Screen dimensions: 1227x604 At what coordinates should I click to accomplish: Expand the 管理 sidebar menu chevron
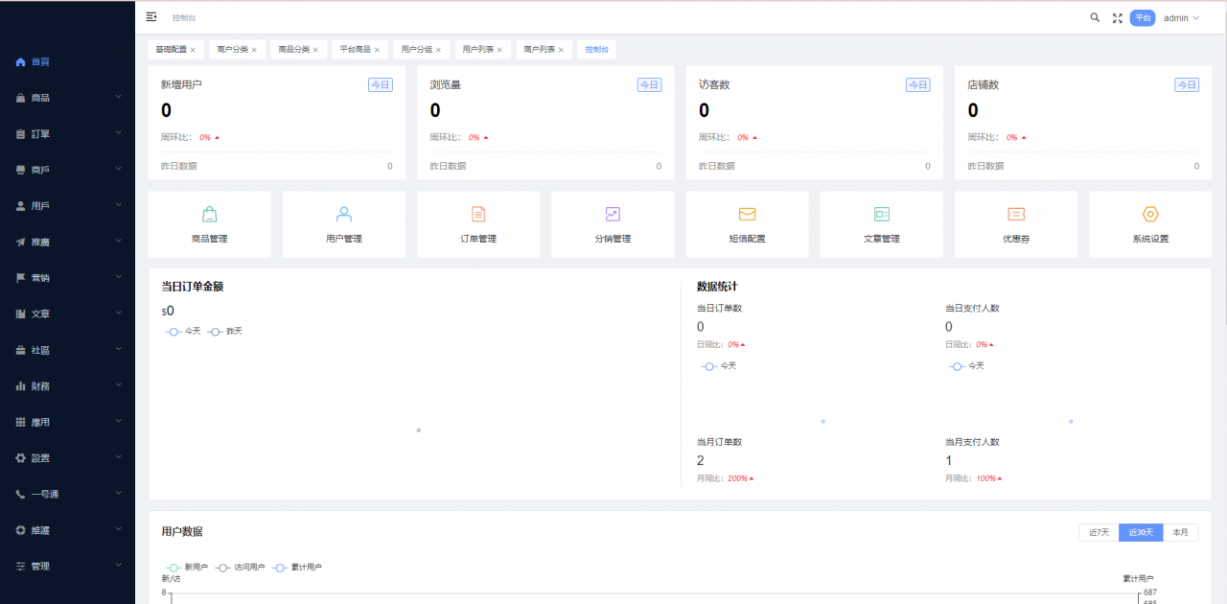[118, 566]
